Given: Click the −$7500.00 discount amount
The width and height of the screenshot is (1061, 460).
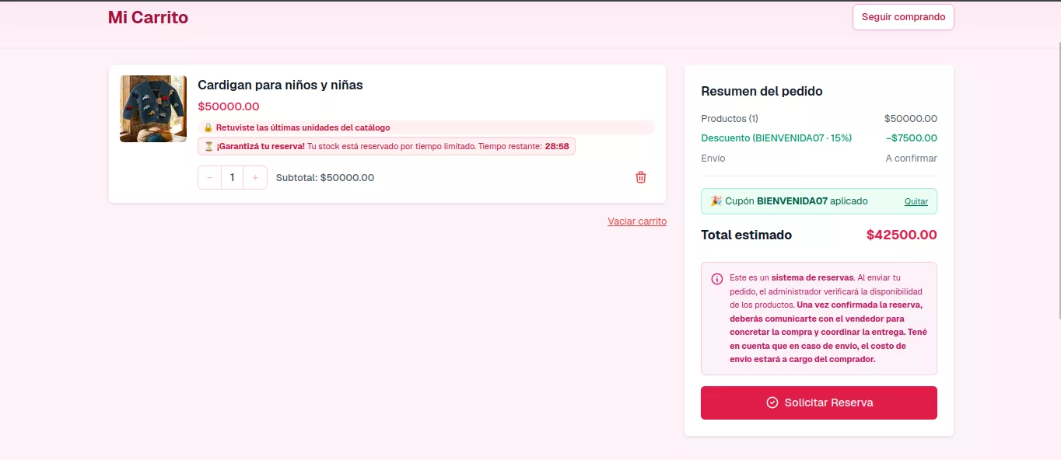Looking at the screenshot, I should [x=912, y=138].
